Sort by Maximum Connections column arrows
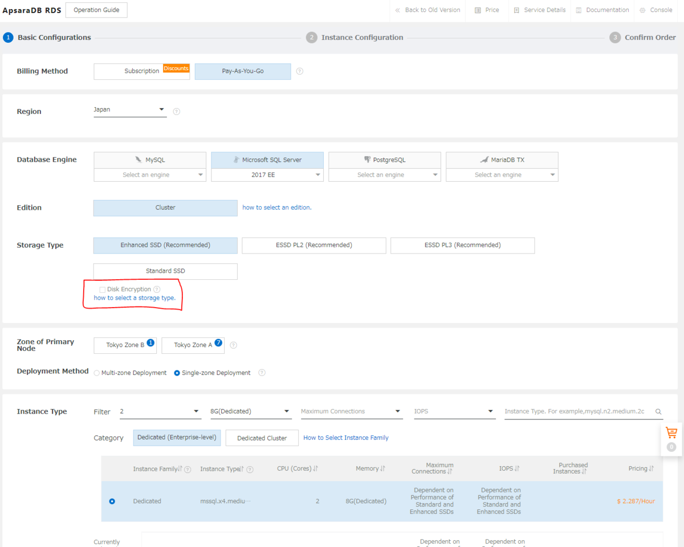The height and width of the screenshot is (547, 684). pos(450,472)
